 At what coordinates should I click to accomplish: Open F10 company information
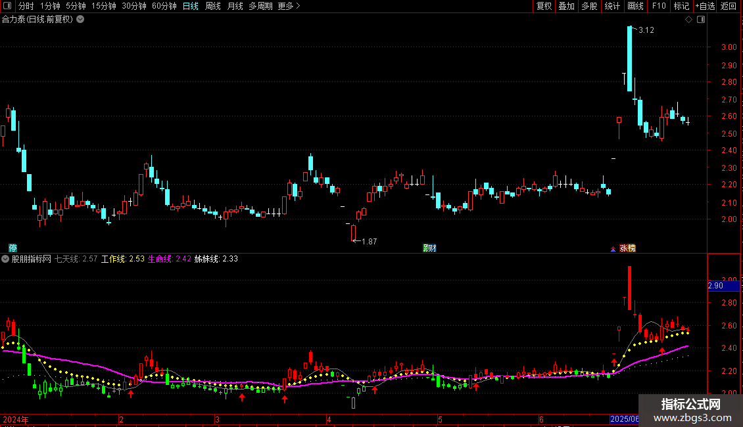(x=659, y=6)
